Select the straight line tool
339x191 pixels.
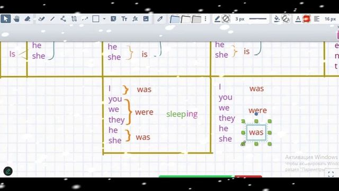click(52, 19)
